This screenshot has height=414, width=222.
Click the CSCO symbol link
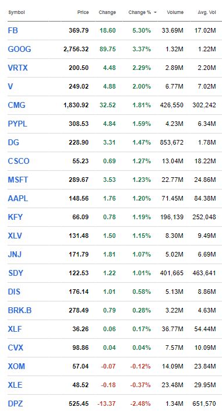[19, 161]
